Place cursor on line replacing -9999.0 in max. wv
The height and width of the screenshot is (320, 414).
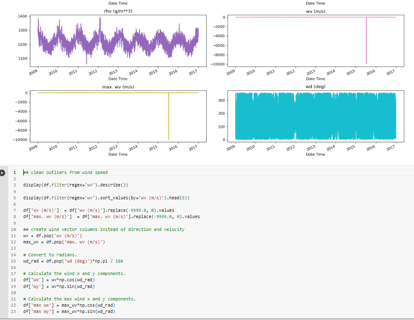click(x=111, y=216)
